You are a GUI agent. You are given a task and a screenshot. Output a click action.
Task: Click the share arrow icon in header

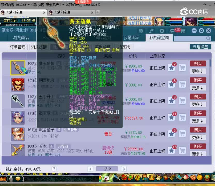click(151, 31)
